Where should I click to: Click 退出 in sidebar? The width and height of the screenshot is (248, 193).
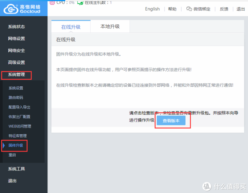pyautogui.click(x=12, y=181)
